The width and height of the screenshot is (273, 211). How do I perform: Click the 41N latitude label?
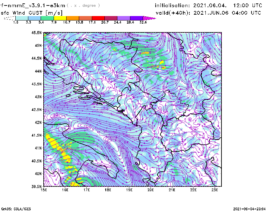coord(38,148)
